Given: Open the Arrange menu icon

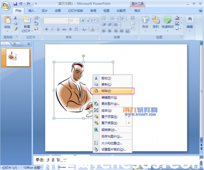Looking at the screenshot, I should pyautogui.click(x=155, y=20).
